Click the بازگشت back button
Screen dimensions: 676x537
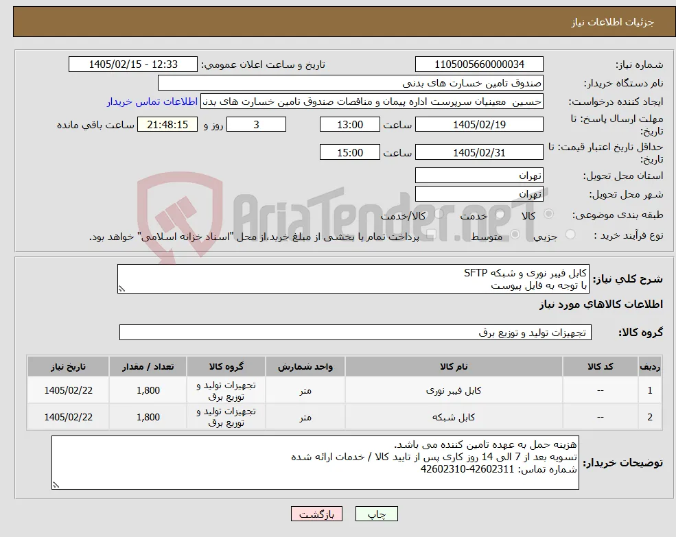click(x=316, y=514)
